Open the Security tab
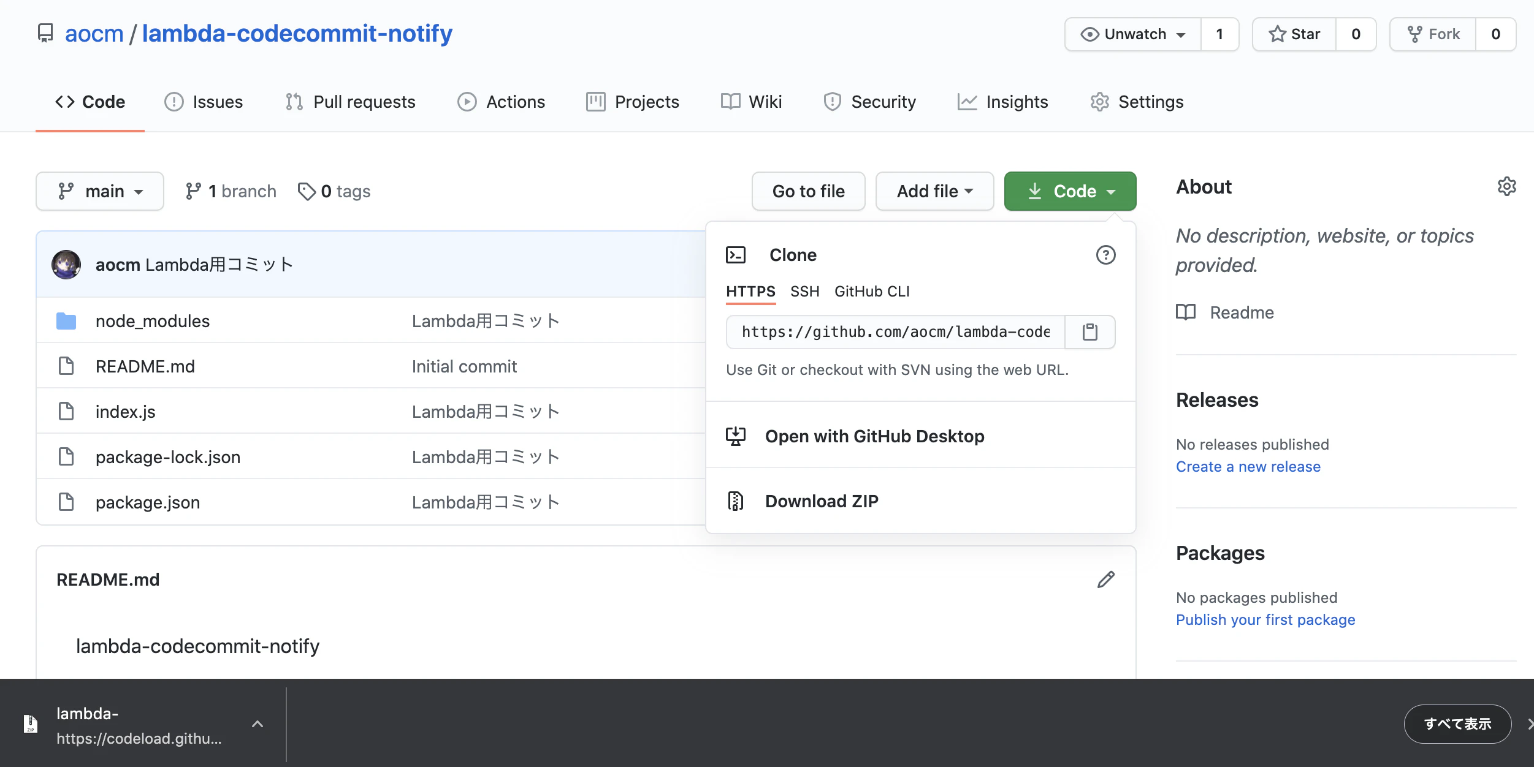1534x767 pixels. (870, 102)
